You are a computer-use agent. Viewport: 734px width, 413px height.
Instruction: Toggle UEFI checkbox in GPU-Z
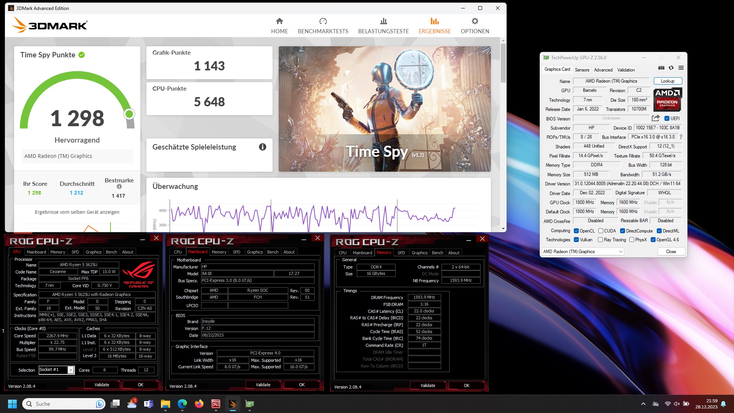click(x=667, y=119)
